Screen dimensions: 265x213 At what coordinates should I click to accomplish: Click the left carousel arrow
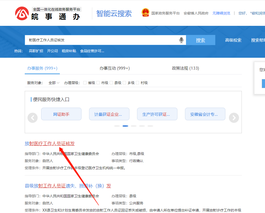(33, 118)
